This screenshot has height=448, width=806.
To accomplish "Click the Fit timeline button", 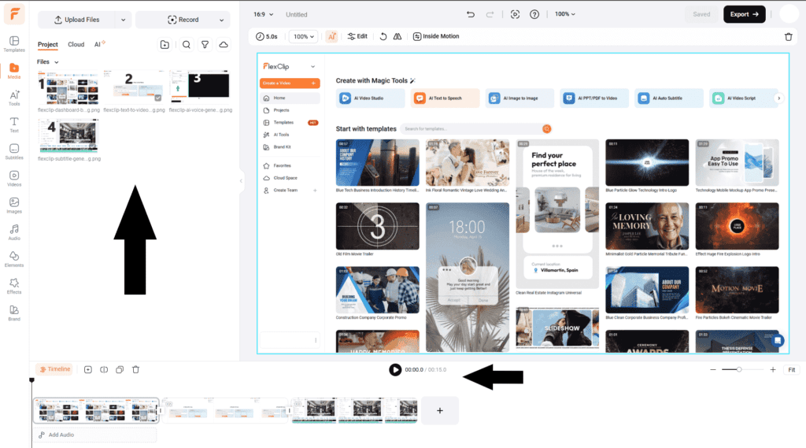I will (792, 369).
